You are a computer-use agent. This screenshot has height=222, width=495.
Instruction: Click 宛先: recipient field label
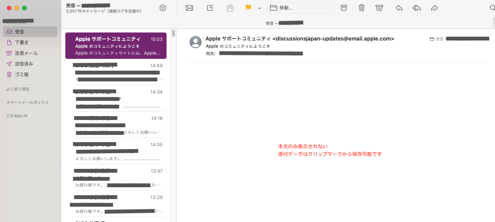[x=211, y=53]
